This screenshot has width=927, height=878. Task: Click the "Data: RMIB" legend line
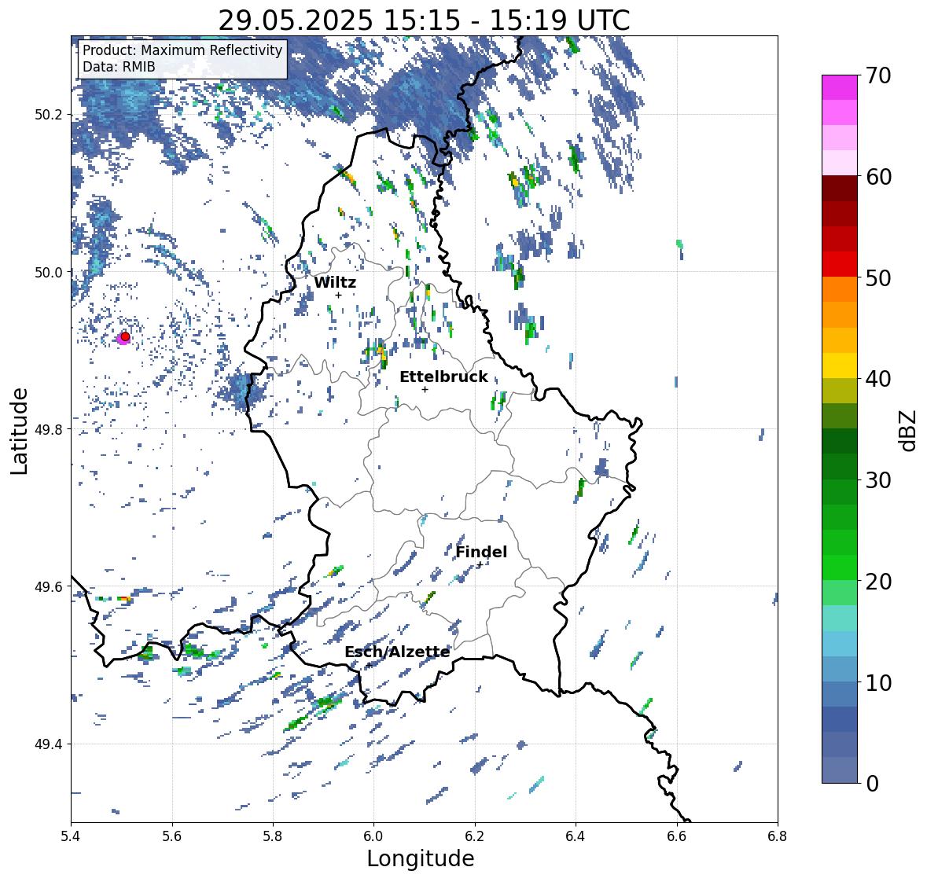[119, 67]
